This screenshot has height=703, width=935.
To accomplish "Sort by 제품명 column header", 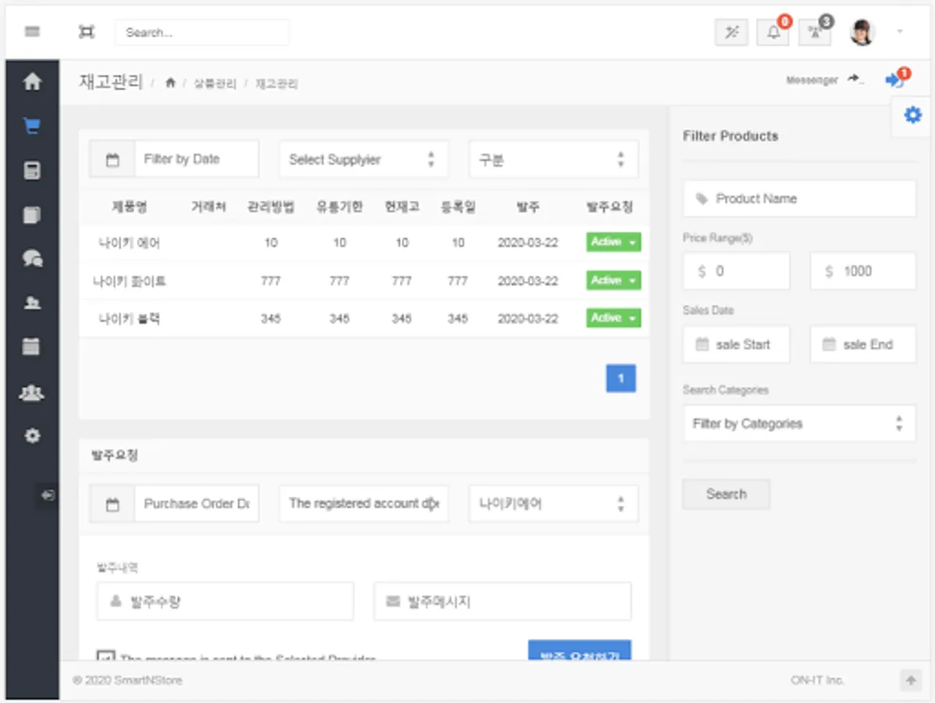I will [x=130, y=207].
